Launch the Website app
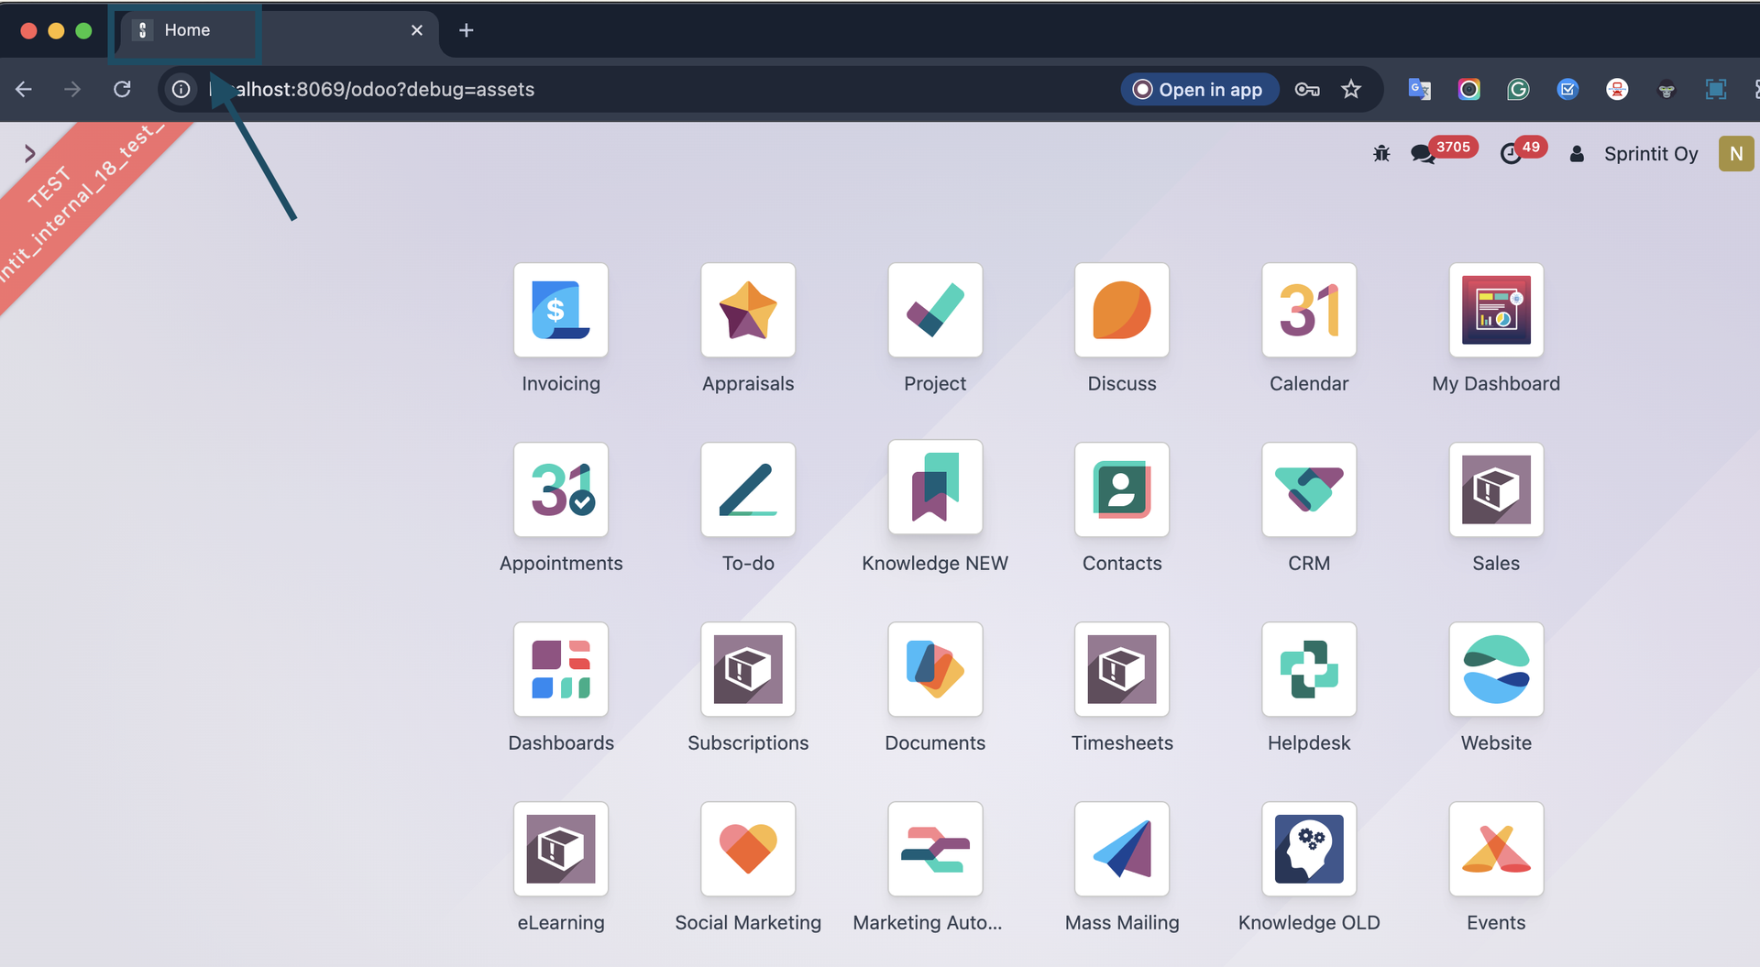The width and height of the screenshot is (1760, 967). pyautogui.click(x=1496, y=669)
